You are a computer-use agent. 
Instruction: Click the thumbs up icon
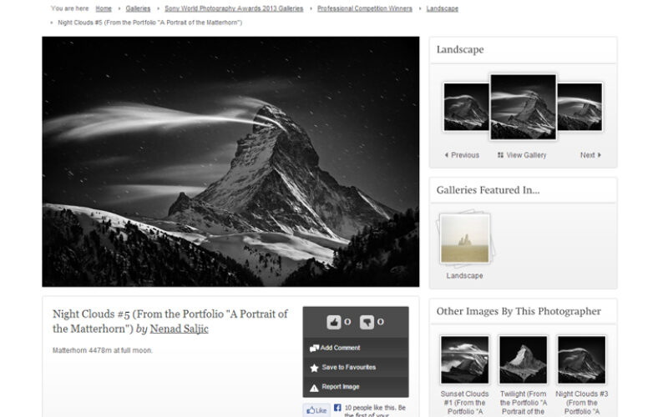click(333, 322)
